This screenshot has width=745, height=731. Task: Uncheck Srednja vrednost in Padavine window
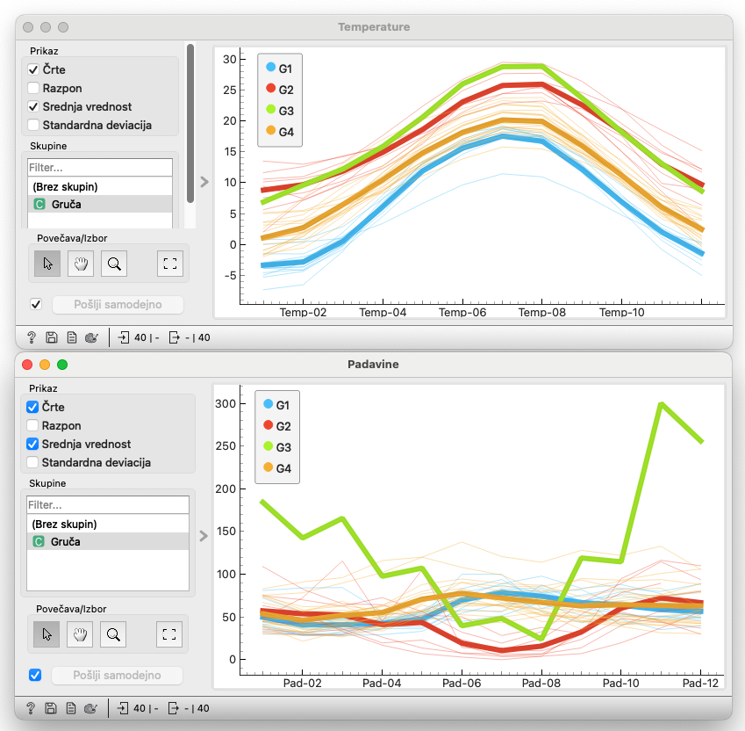[x=33, y=445]
